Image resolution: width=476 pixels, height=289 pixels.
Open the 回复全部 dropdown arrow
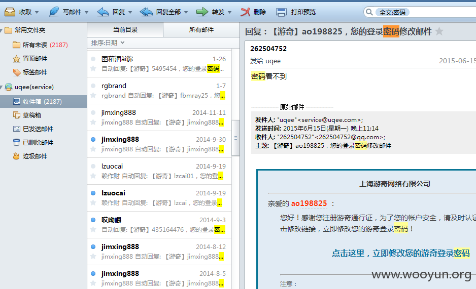click(x=186, y=13)
